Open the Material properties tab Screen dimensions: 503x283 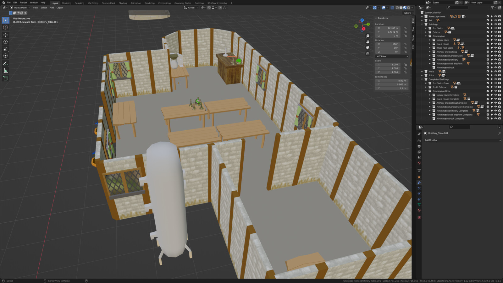419,210
